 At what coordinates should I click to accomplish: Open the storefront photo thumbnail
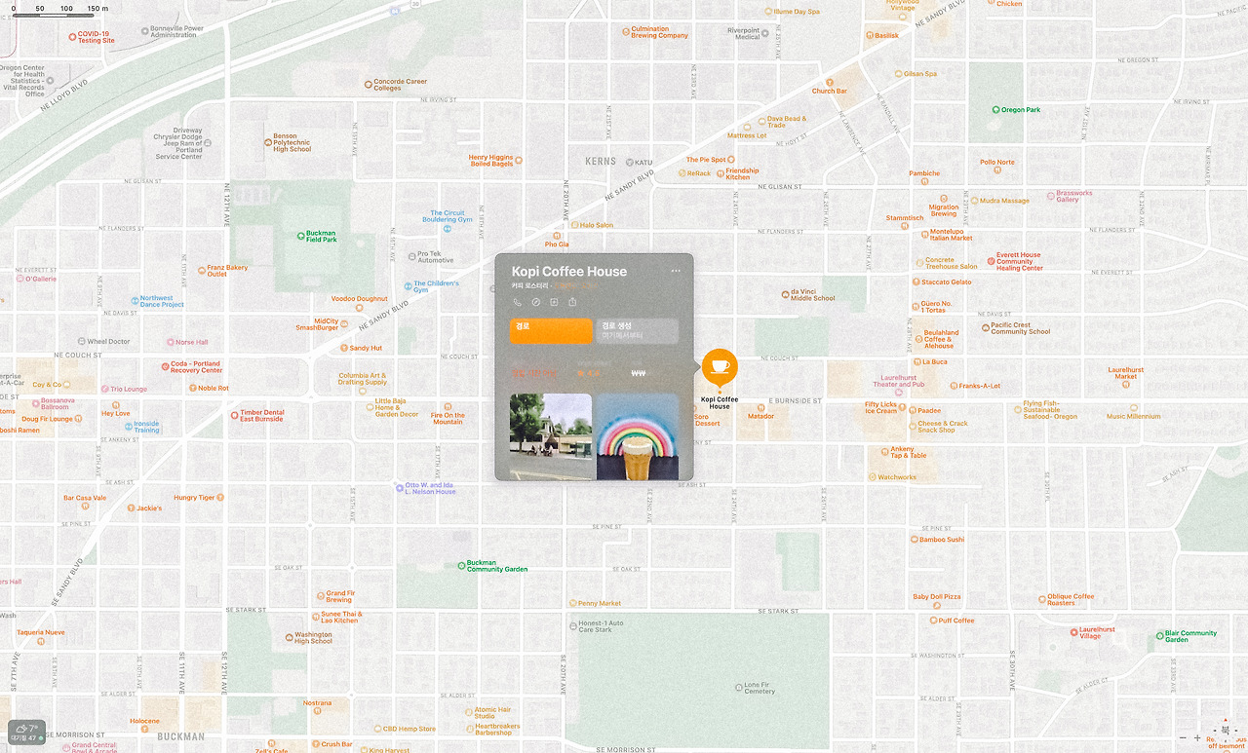pos(551,436)
